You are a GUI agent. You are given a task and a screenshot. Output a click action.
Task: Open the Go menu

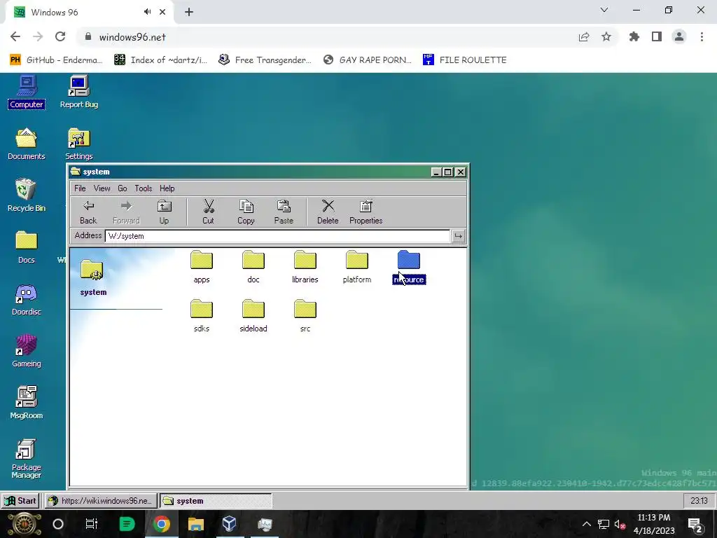(123, 188)
